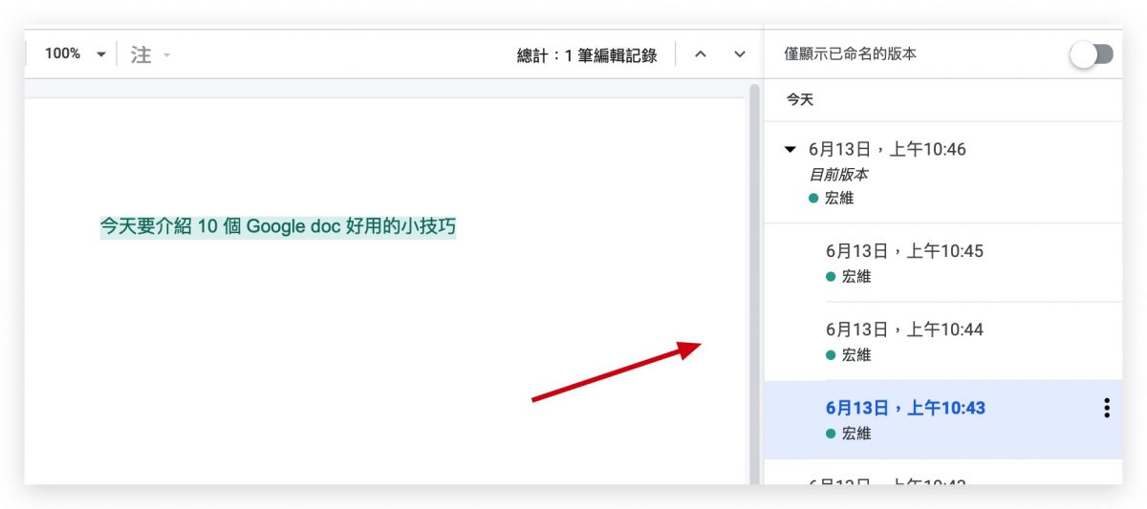Click the highlighted document text about Google doc
This screenshot has height=509, width=1147.
[278, 226]
